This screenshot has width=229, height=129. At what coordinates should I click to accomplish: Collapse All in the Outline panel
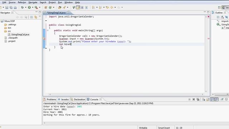click(x=218, y=17)
